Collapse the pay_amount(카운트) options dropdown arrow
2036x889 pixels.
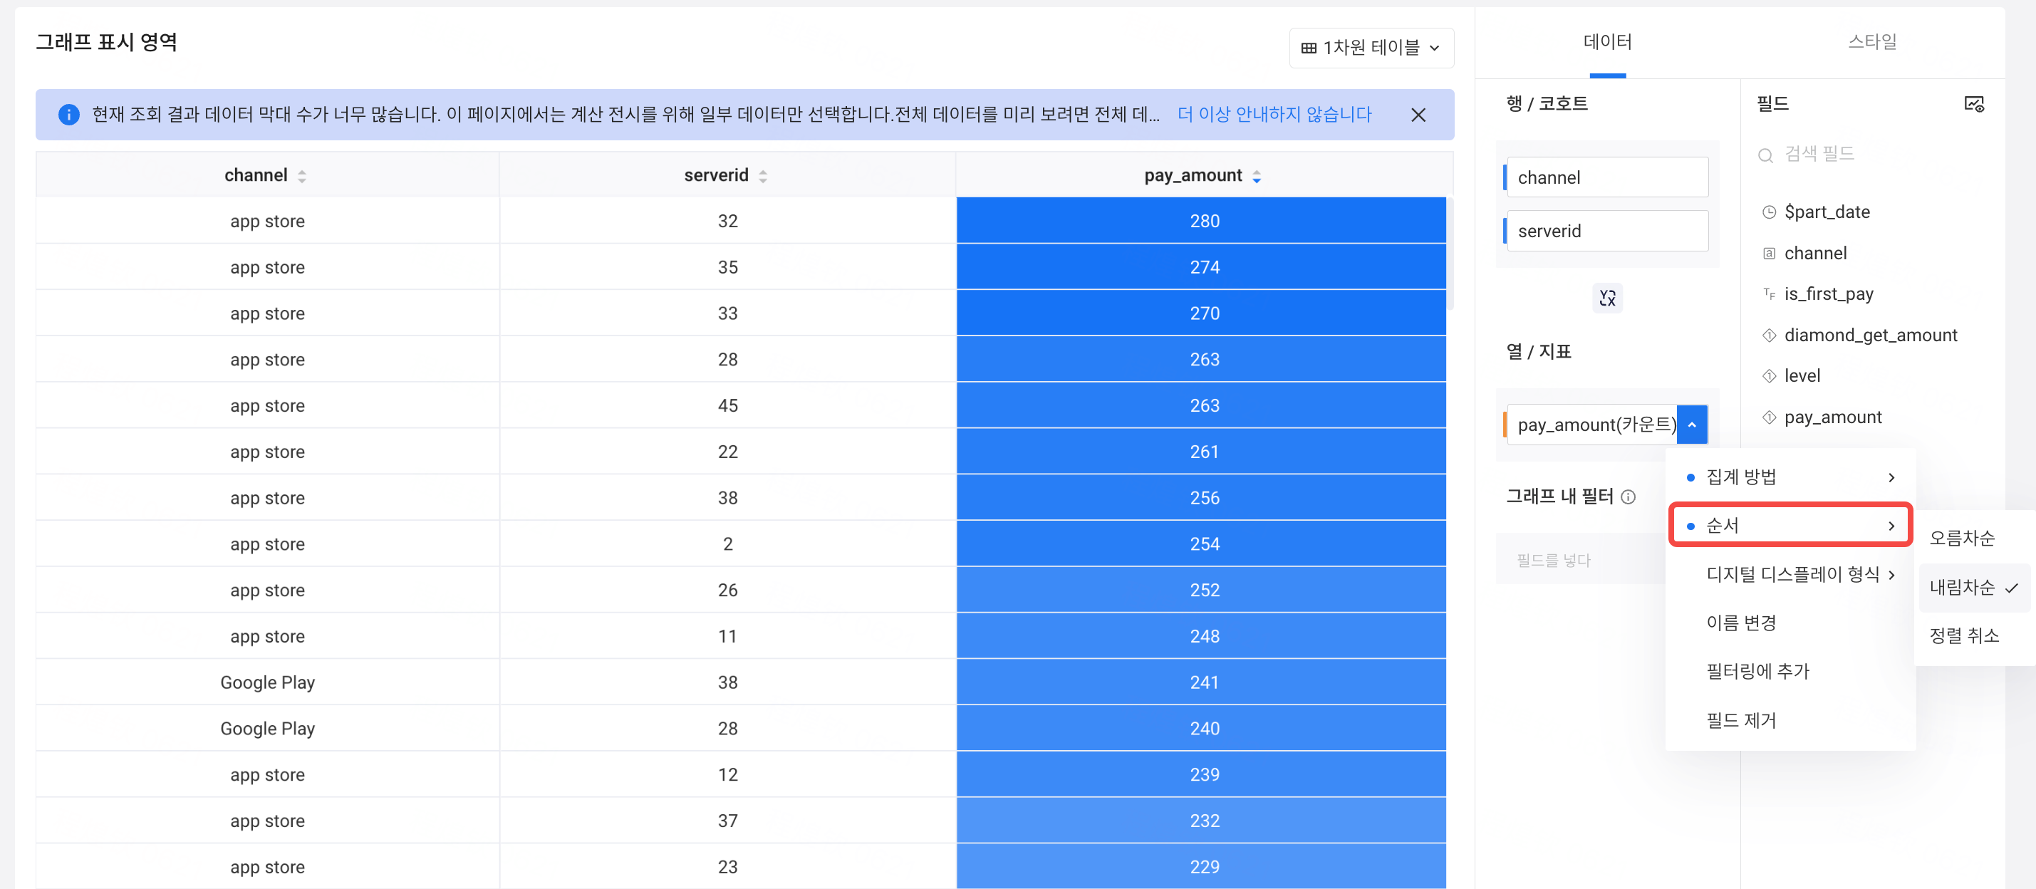click(1691, 425)
